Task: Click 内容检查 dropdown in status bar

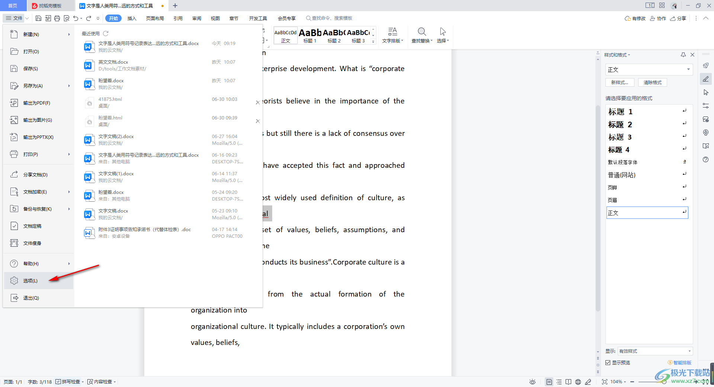Action: coord(102,382)
